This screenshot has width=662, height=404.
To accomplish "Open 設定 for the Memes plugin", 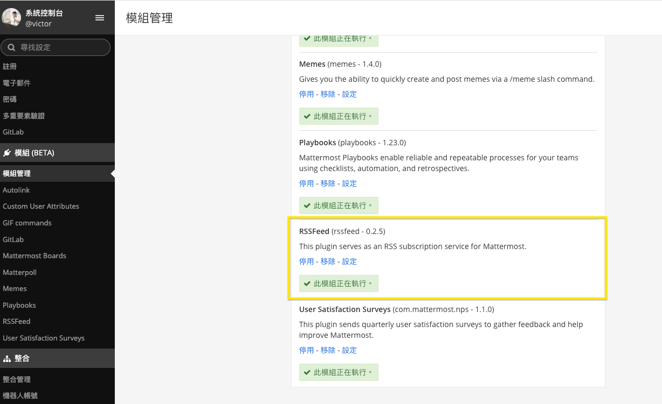I will 349,94.
